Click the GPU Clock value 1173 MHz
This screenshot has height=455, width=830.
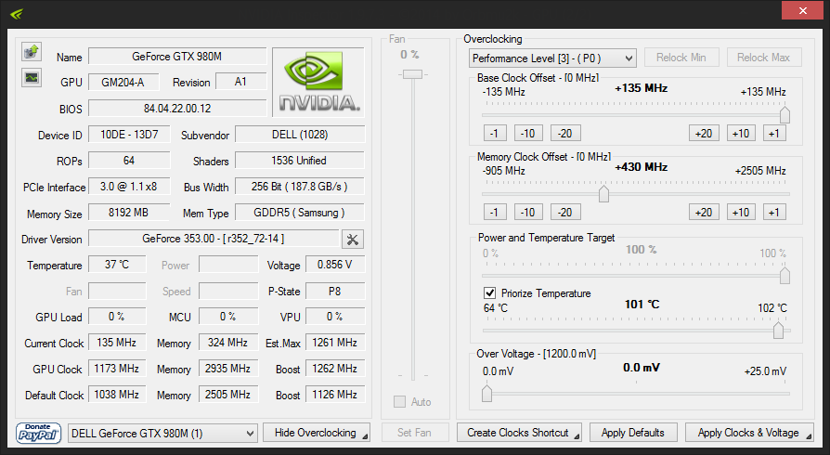[x=117, y=369]
